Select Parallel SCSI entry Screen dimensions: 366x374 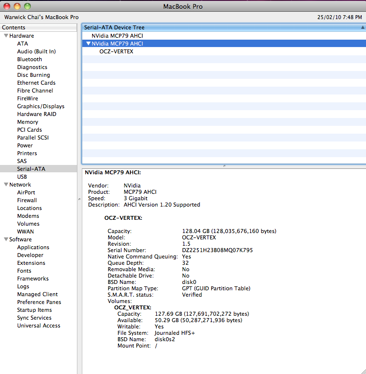click(x=33, y=138)
